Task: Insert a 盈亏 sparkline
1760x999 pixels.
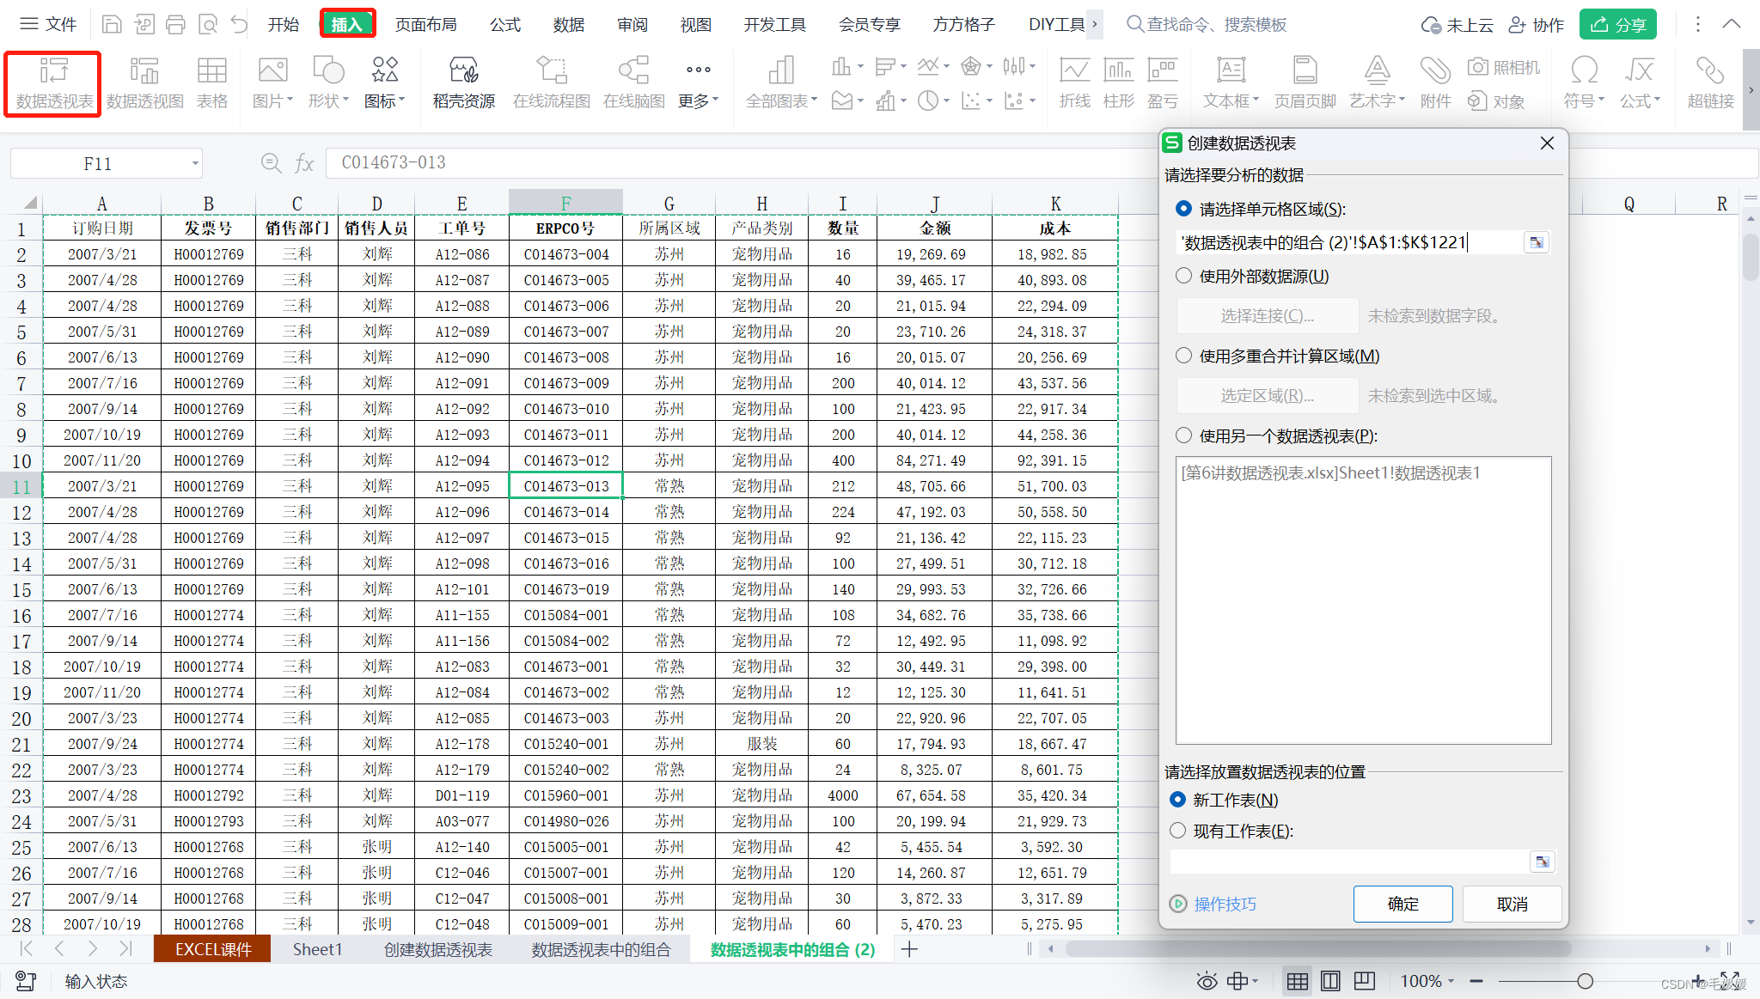Action: [x=1163, y=83]
